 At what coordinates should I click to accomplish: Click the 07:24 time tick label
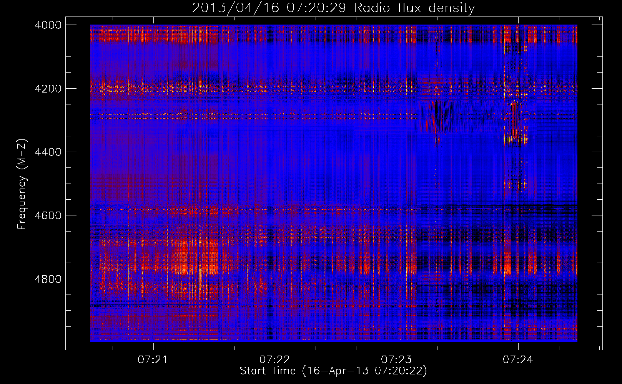(x=518, y=360)
